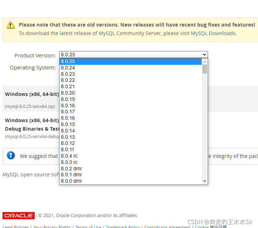
Task: Open the Your Privacy Rights footer link
Action: [52, 227]
